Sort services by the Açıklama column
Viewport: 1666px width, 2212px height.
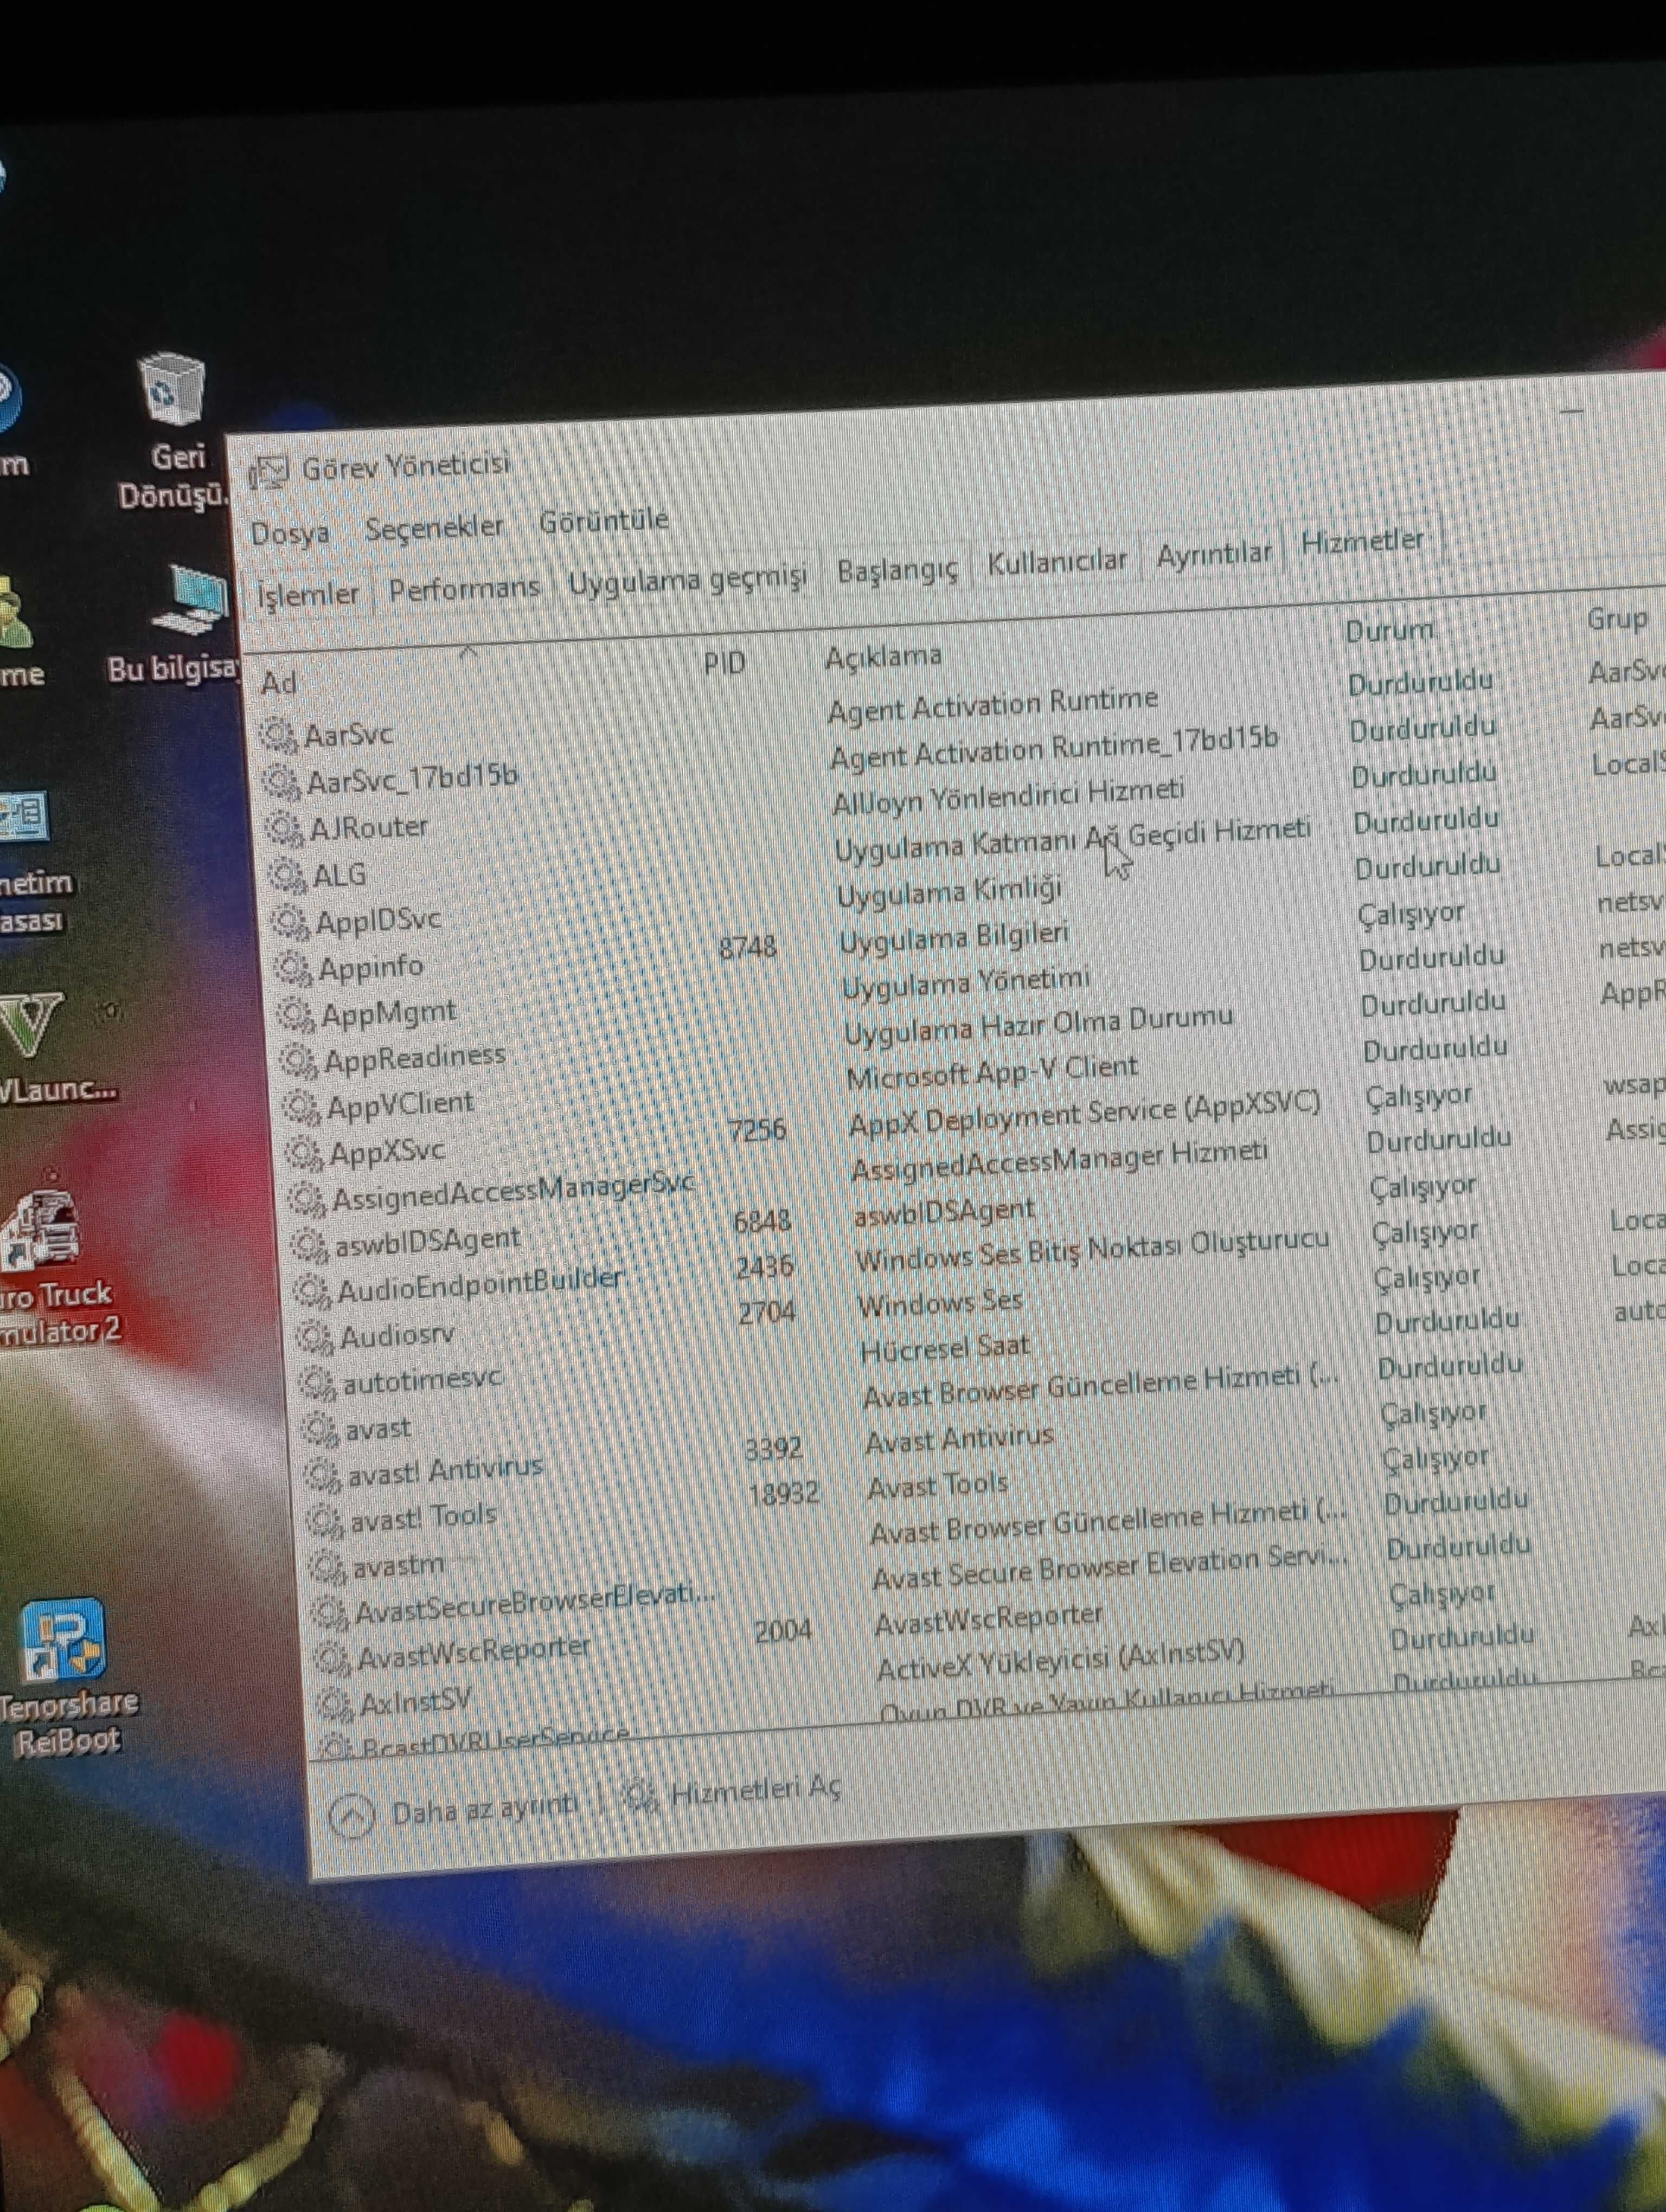tap(883, 656)
